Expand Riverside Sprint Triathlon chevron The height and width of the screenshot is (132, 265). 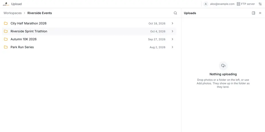click(172, 31)
